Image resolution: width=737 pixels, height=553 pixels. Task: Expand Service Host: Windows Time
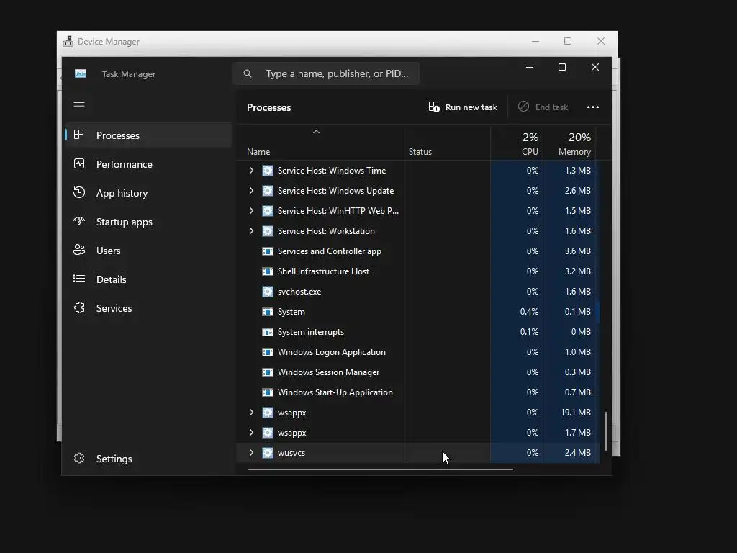[251, 170]
